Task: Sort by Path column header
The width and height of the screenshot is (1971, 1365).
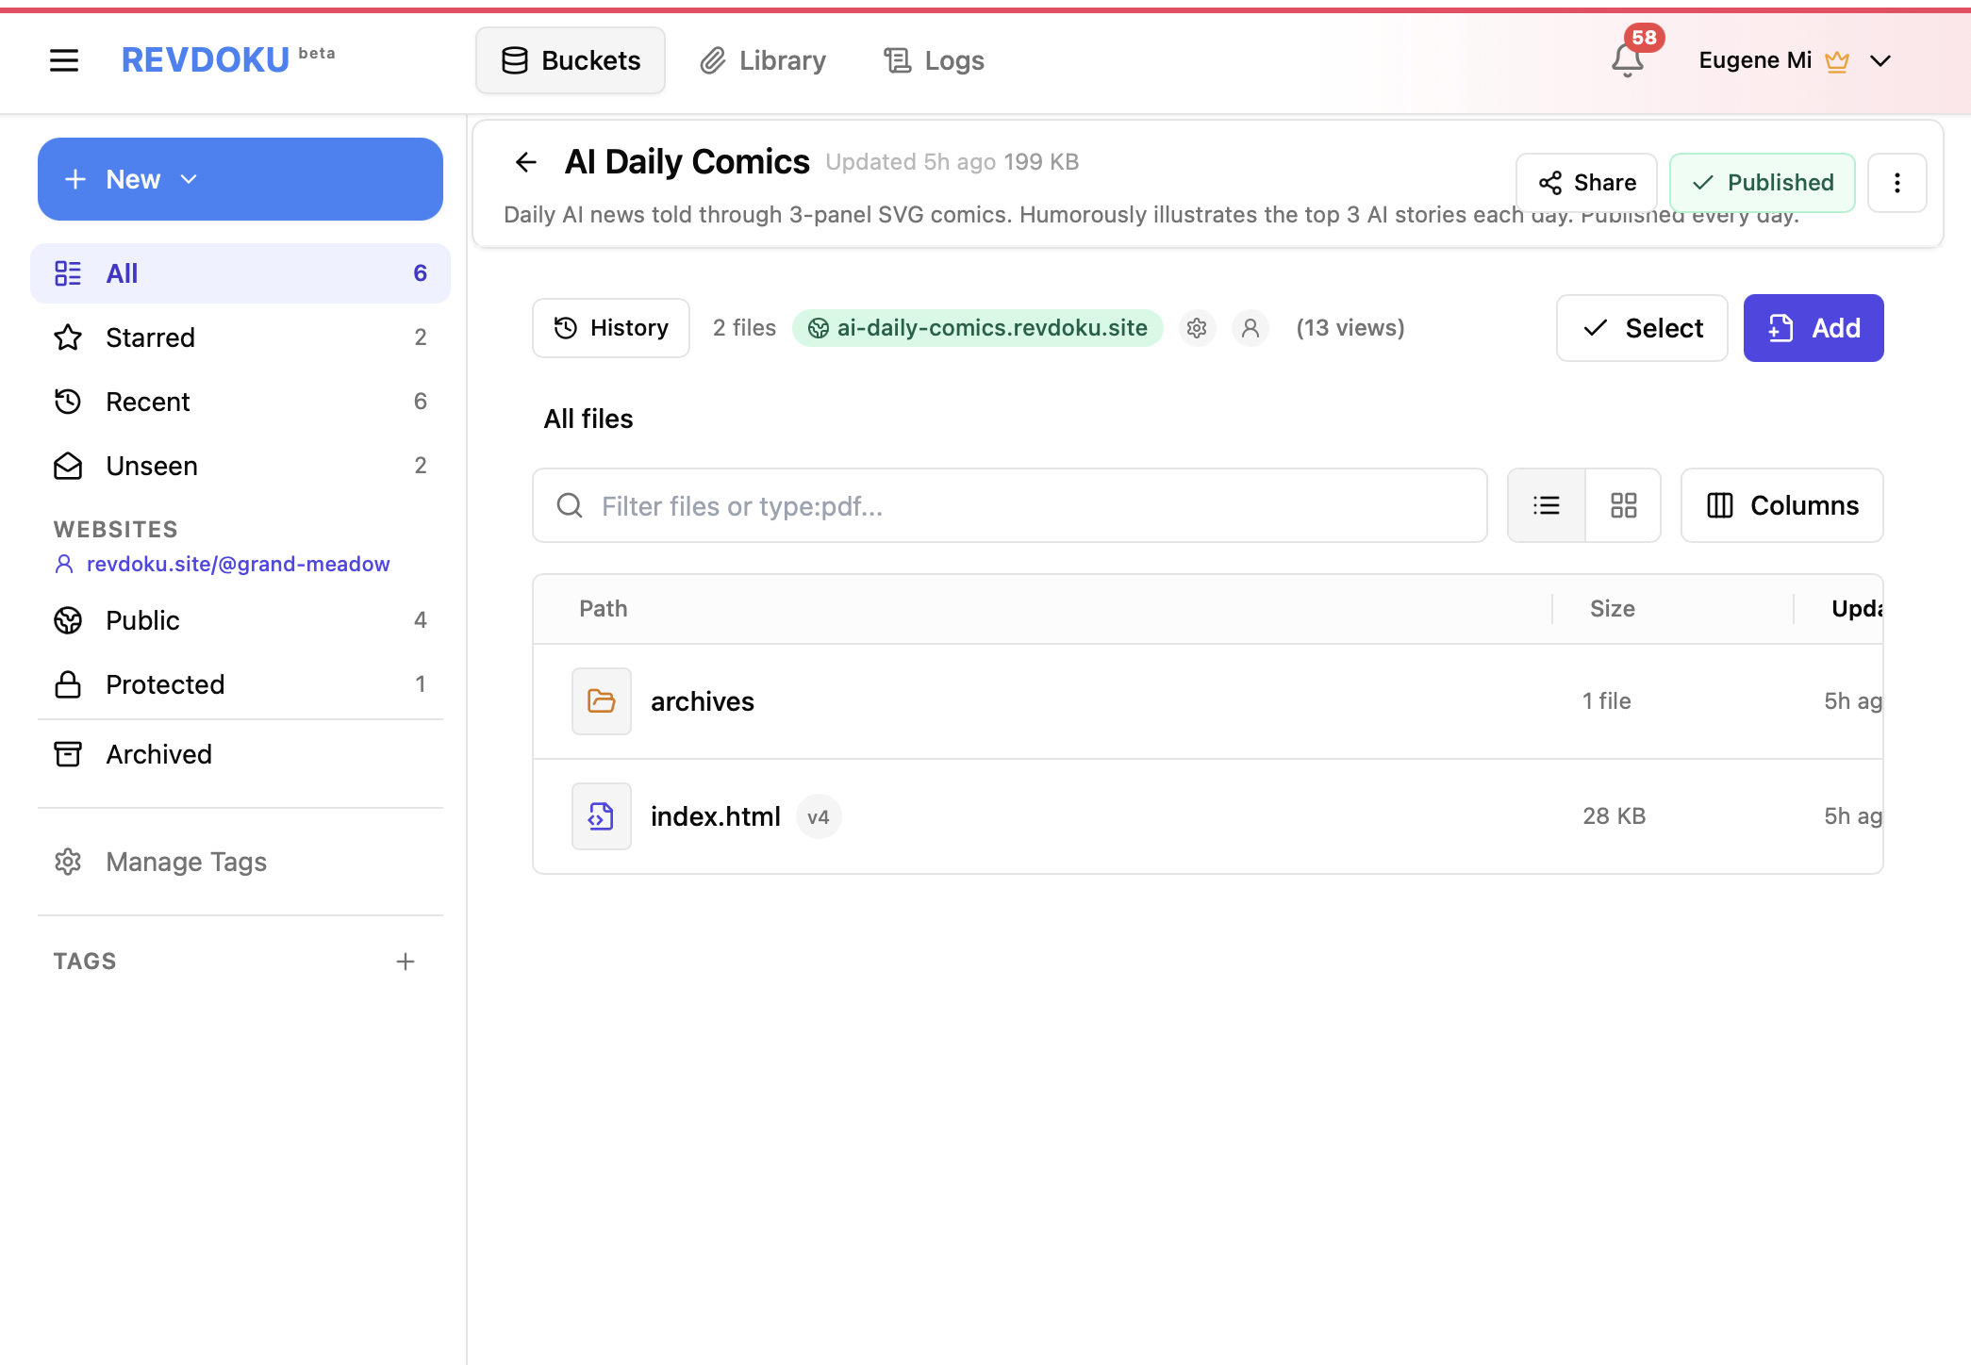Action: (x=604, y=609)
